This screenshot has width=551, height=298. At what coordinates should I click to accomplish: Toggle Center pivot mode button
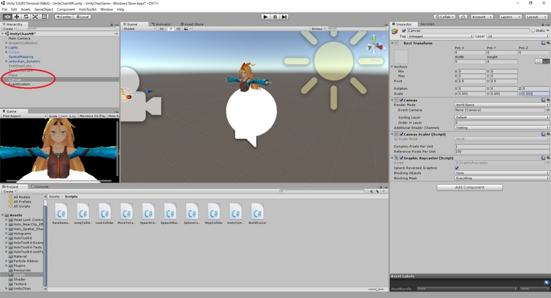pyautogui.click(x=63, y=17)
